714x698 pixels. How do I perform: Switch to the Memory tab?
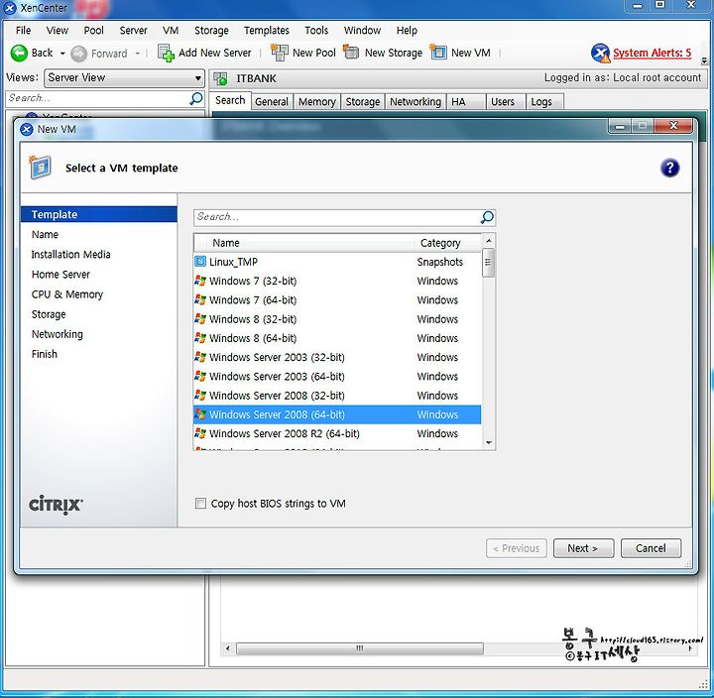point(317,101)
